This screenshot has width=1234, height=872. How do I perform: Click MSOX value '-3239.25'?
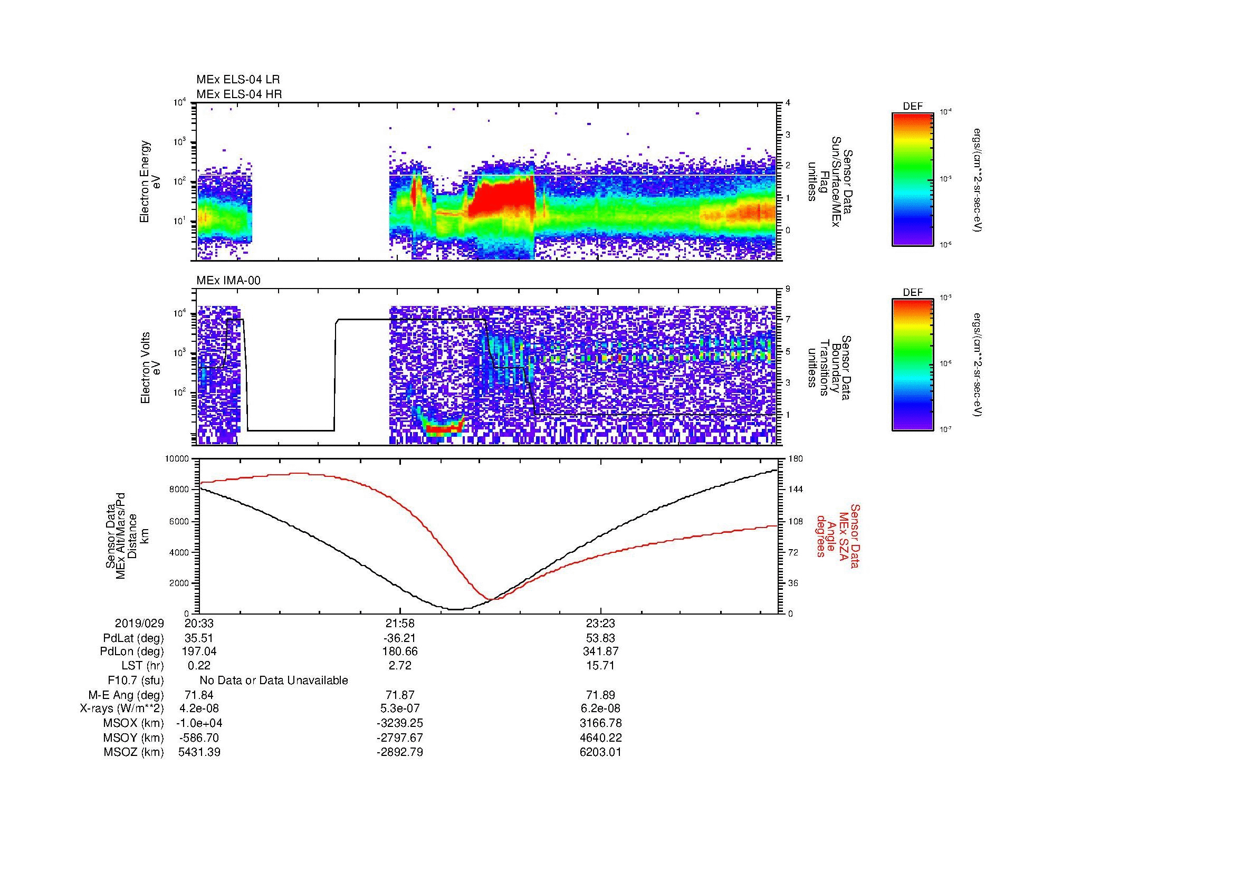tap(400, 724)
